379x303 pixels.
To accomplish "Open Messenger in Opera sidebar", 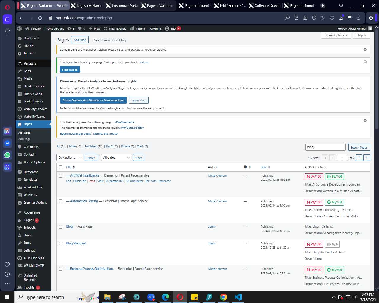I will 7,143.
